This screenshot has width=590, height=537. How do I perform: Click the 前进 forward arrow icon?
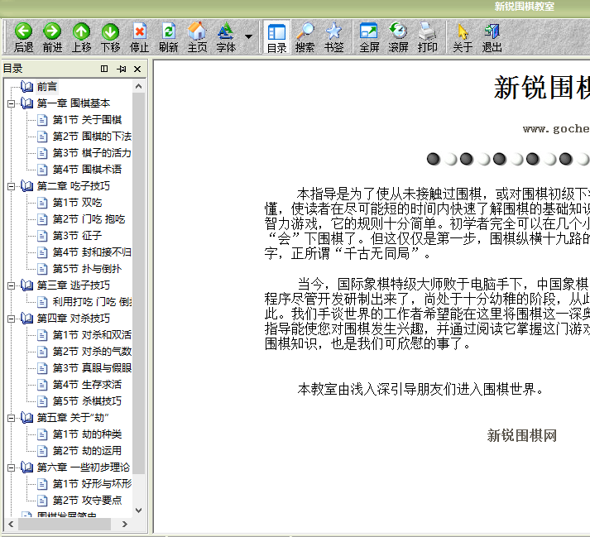click(52, 31)
